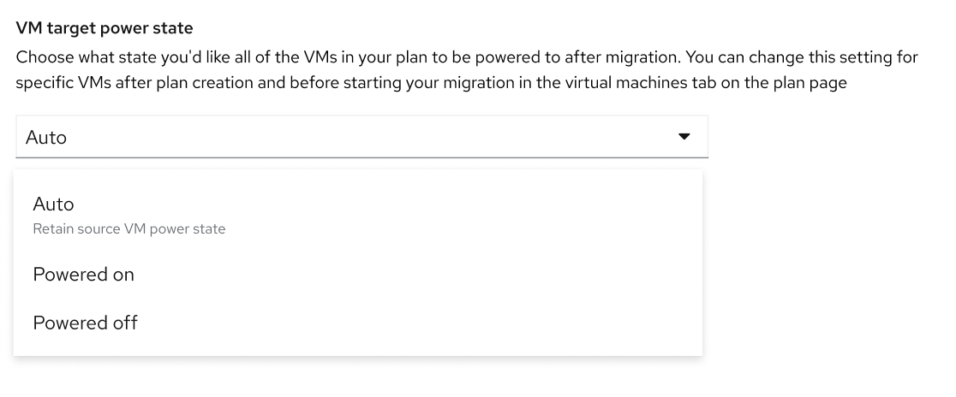The image size is (956, 397).
Task: Close the menu using the down-arrow icon
Action: tap(684, 137)
